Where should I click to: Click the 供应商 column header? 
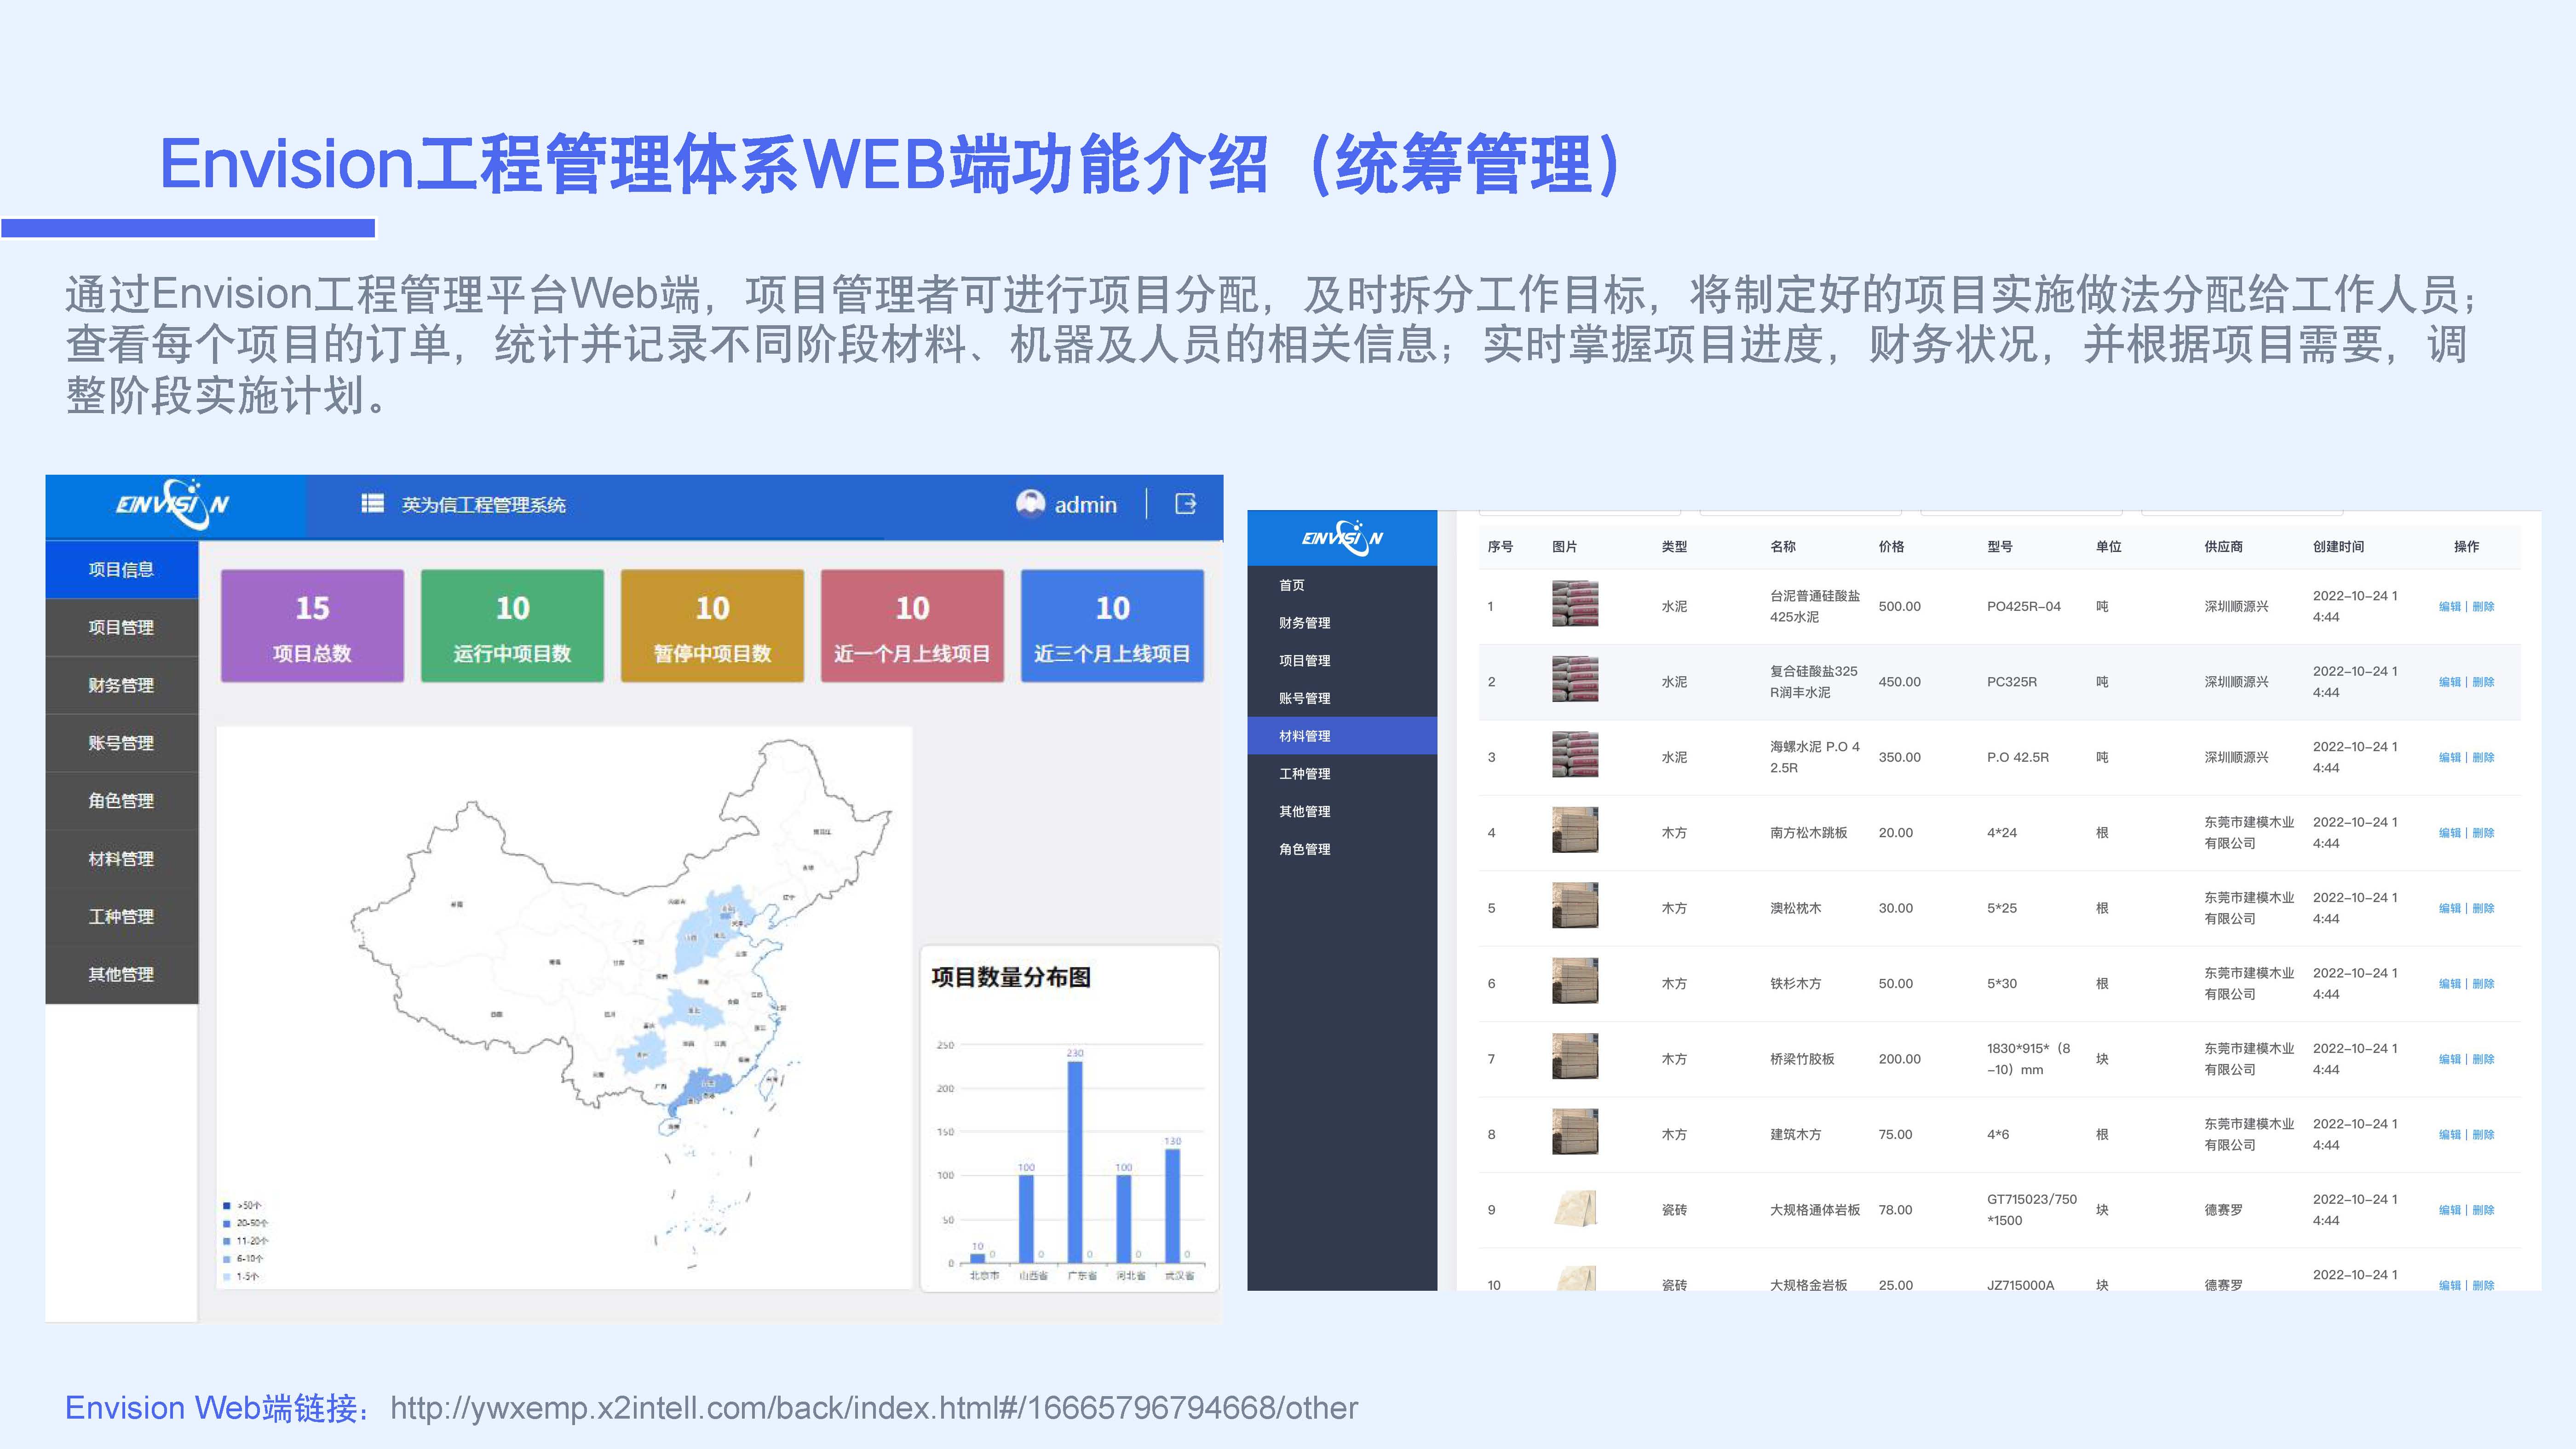pos(2223,547)
